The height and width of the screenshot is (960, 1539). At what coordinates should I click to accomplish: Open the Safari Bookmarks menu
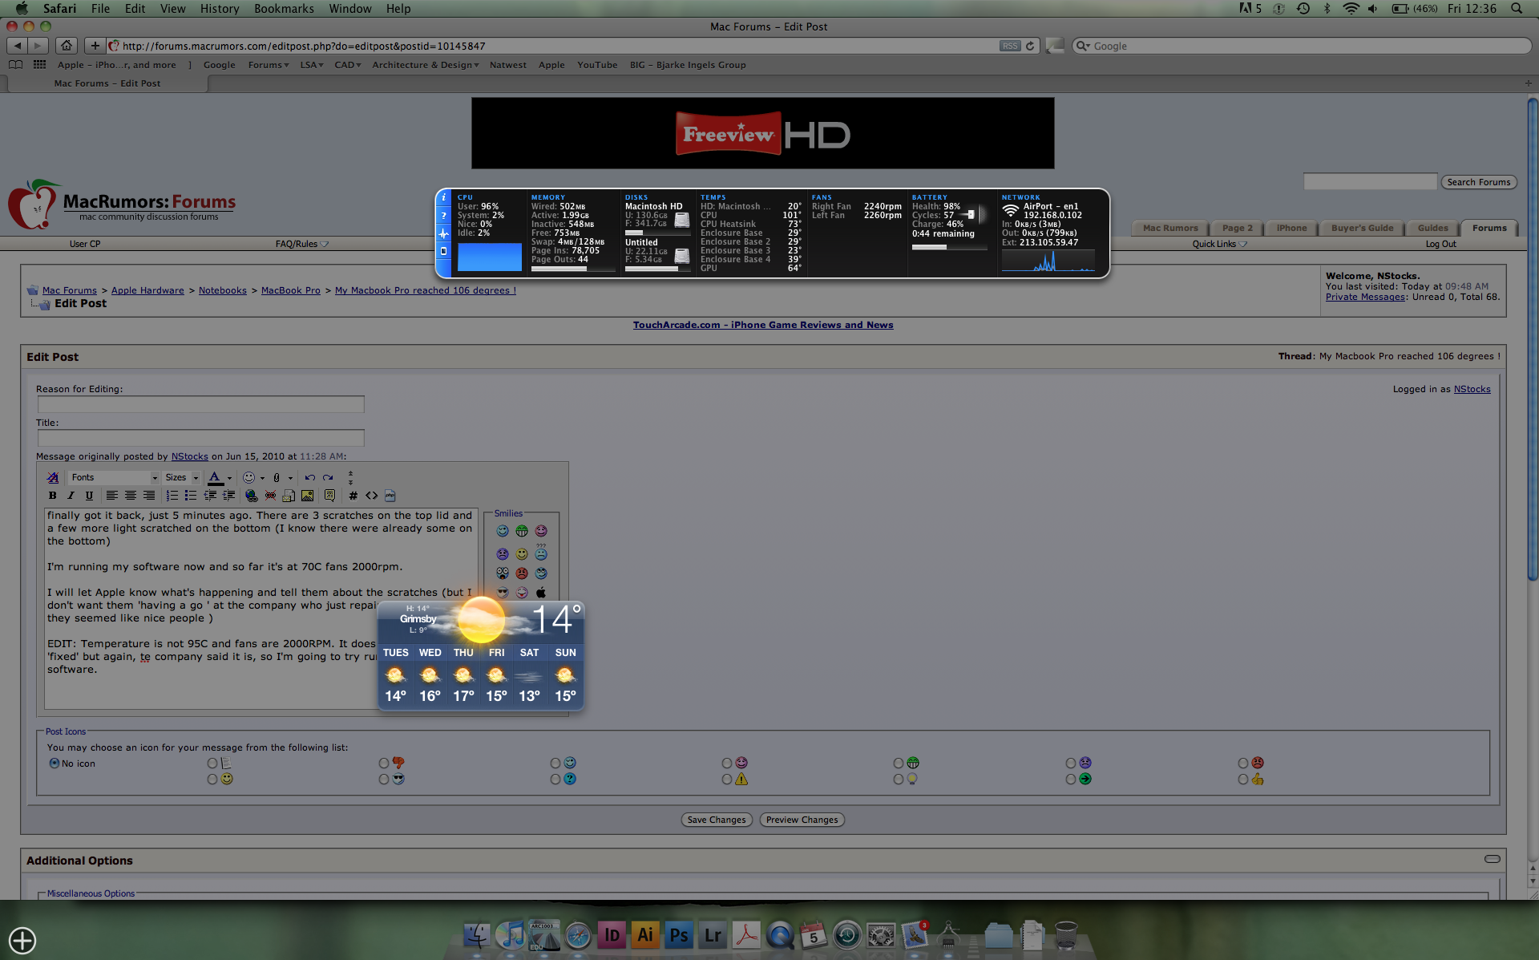pos(284,8)
